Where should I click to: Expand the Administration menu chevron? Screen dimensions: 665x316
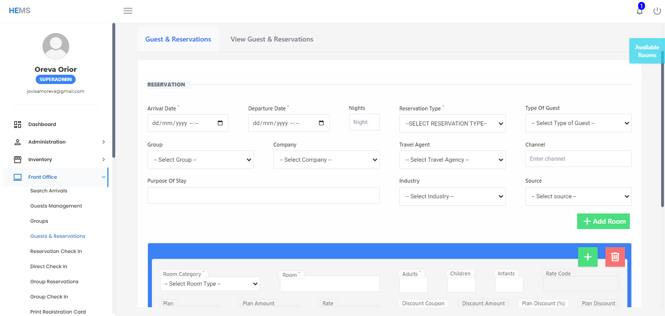click(104, 142)
